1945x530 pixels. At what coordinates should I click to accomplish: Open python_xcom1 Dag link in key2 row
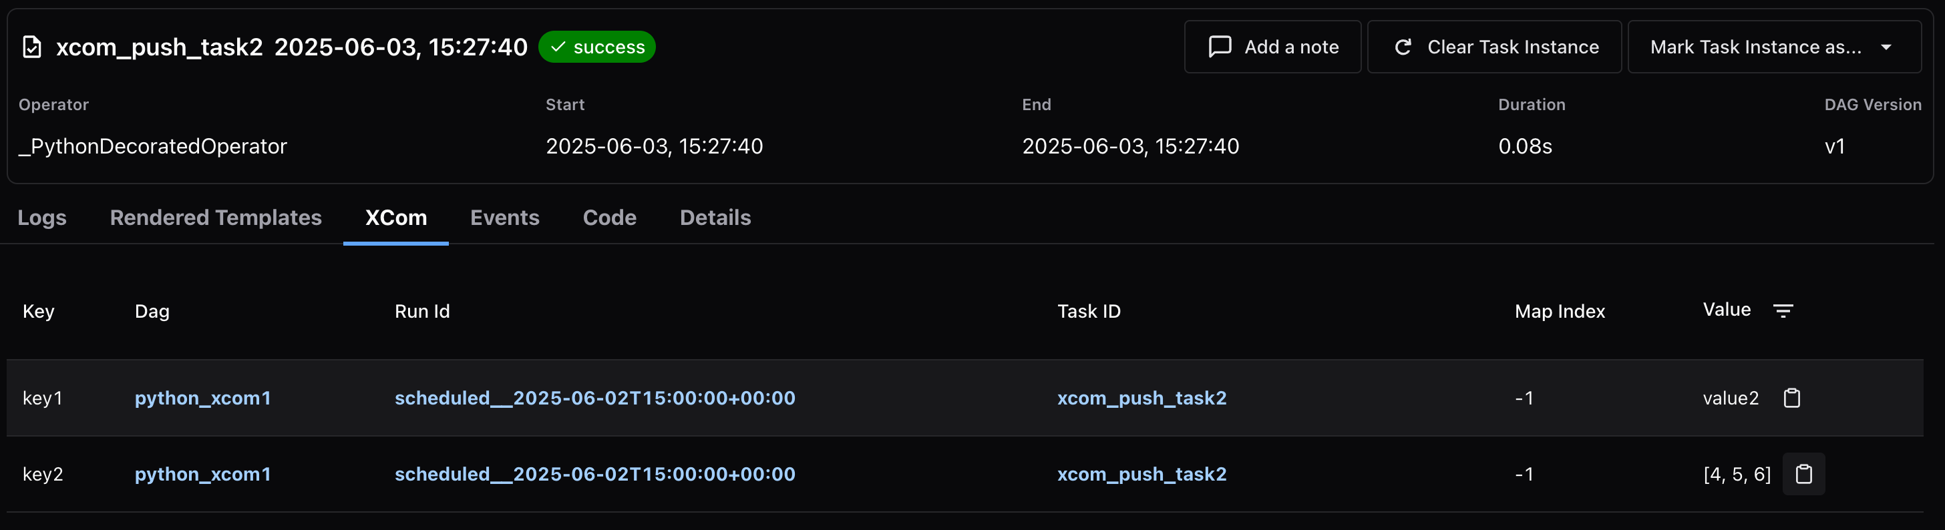202,474
